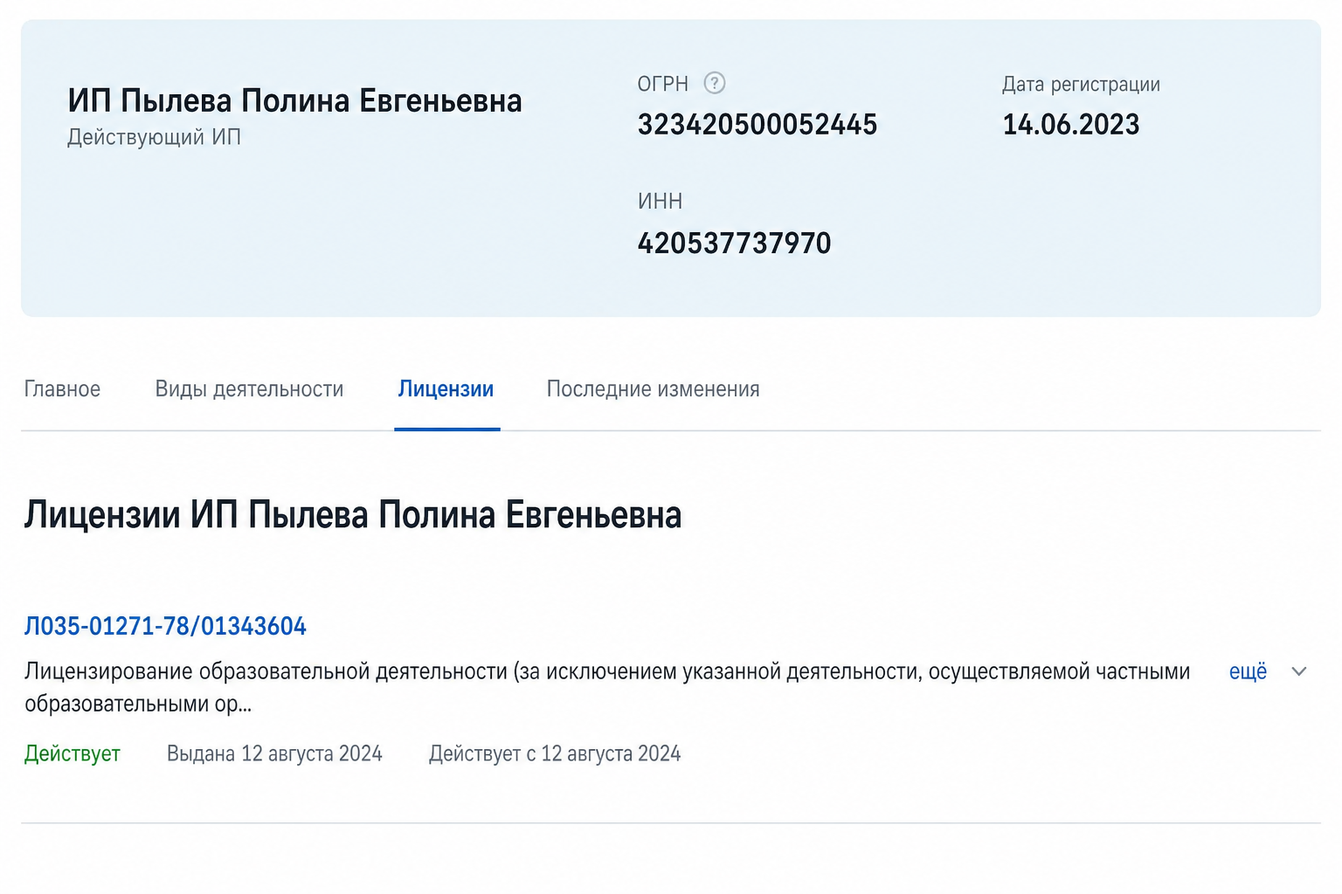Open the Виды деятельности tab

coord(249,389)
